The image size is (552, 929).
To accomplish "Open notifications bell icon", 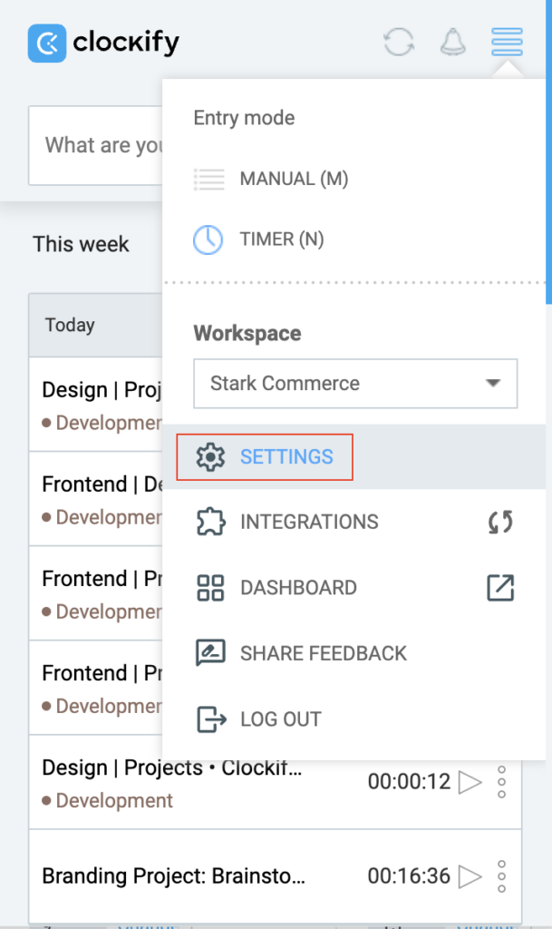I will pos(452,43).
